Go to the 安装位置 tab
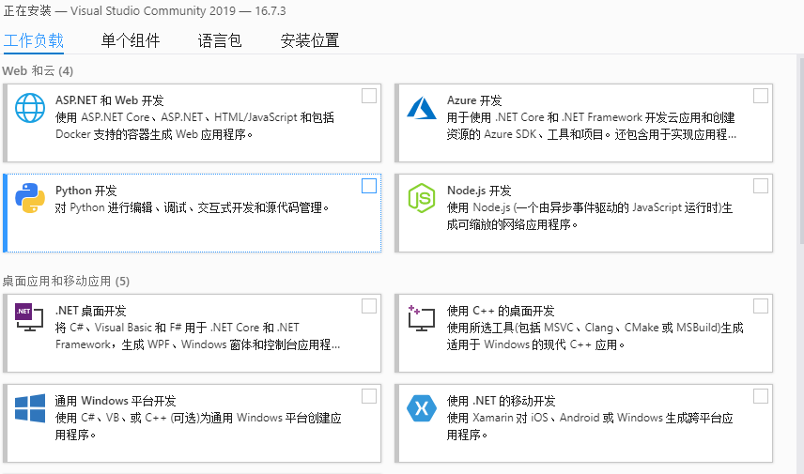The height and width of the screenshot is (474, 804). pyautogui.click(x=310, y=40)
